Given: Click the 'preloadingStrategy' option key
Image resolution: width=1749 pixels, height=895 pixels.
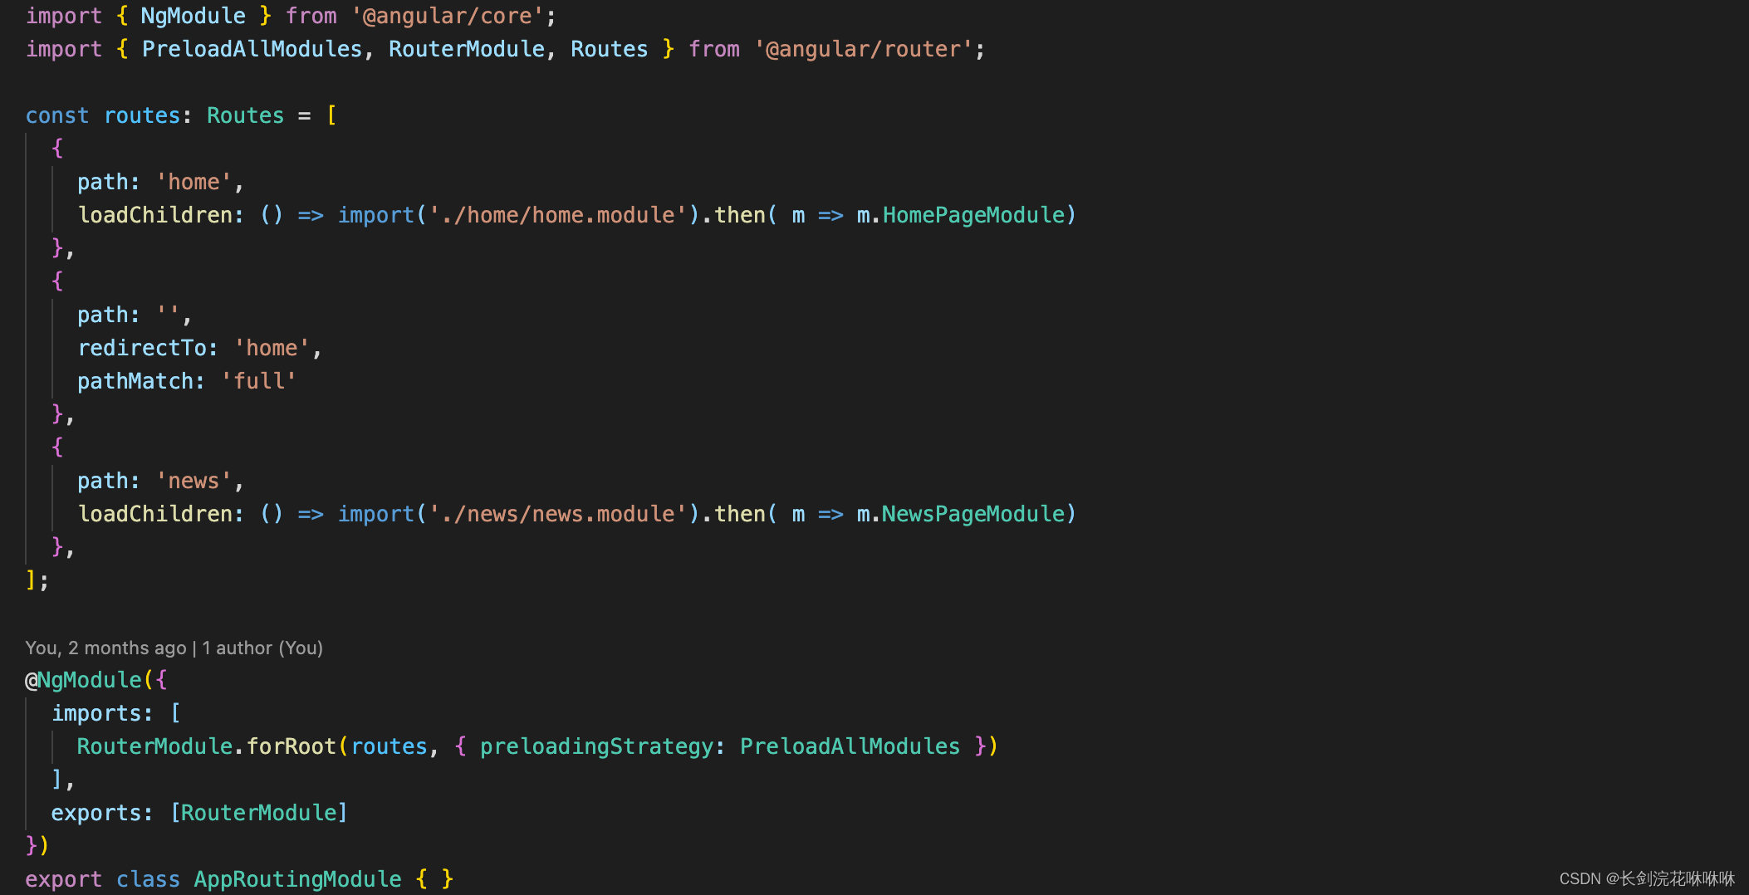Looking at the screenshot, I should point(596,746).
